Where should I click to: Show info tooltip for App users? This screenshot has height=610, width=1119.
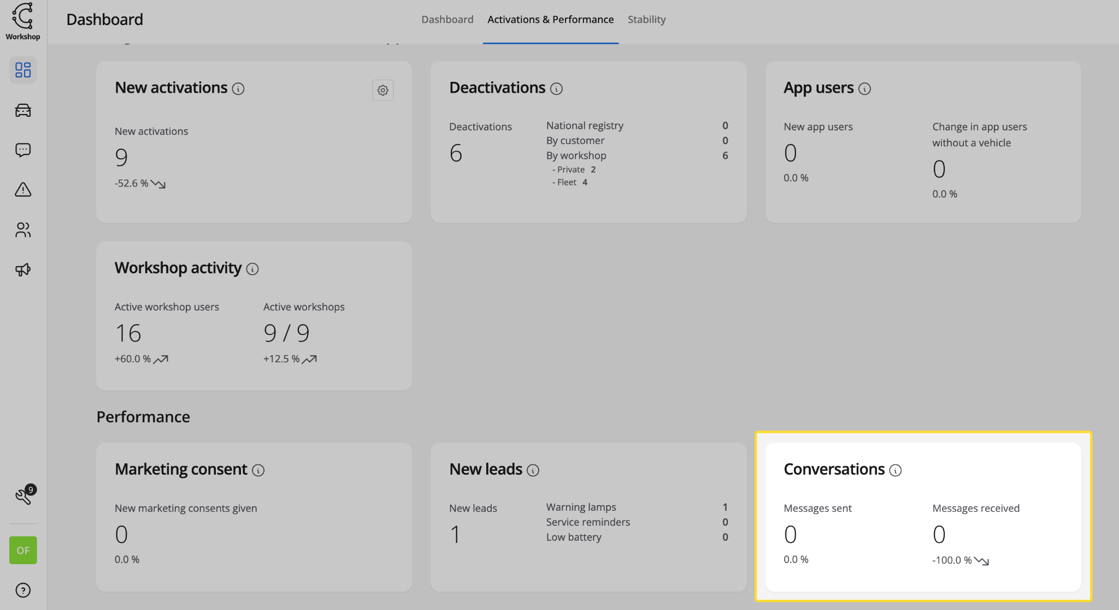pyautogui.click(x=864, y=89)
